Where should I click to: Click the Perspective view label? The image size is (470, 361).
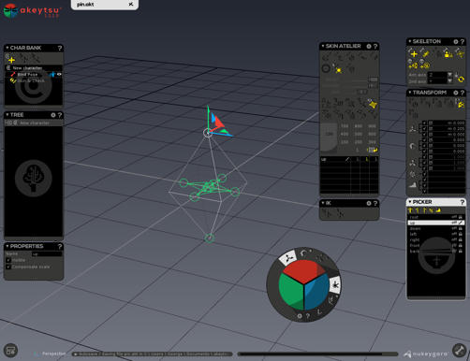click(x=53, y=354)
